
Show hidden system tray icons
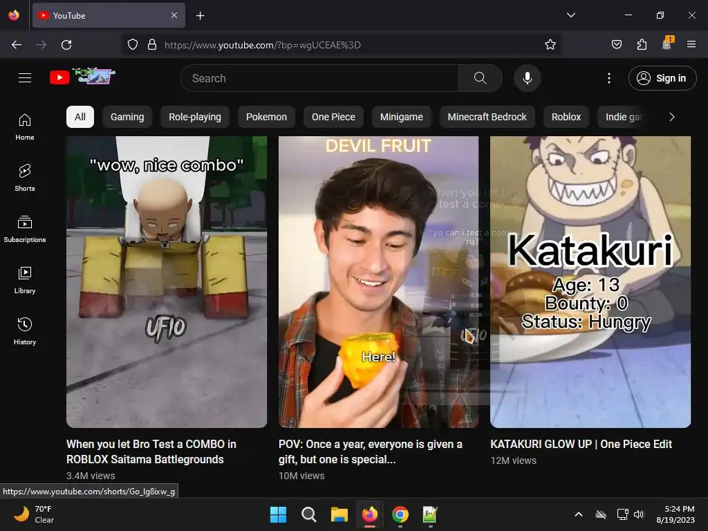click(579, 514)
